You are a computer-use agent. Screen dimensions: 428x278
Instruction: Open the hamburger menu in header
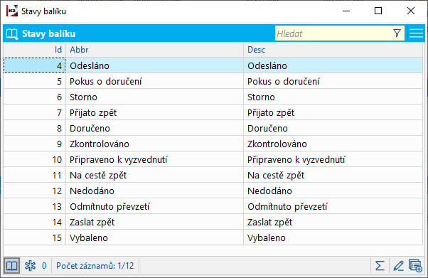416,33
